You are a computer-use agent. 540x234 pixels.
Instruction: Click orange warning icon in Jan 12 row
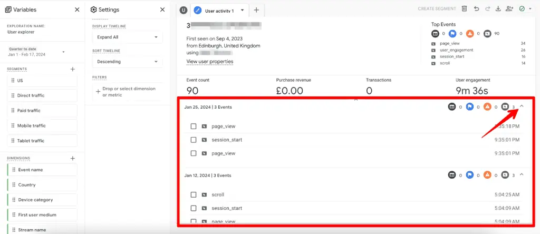click(487, 175)
